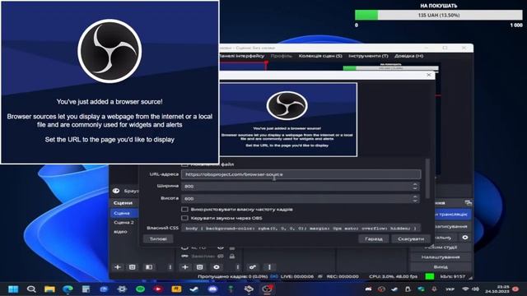527x296 pixels.
Task: Select 'Сцена 2' in the Scenes list
Action: [124, 223]
